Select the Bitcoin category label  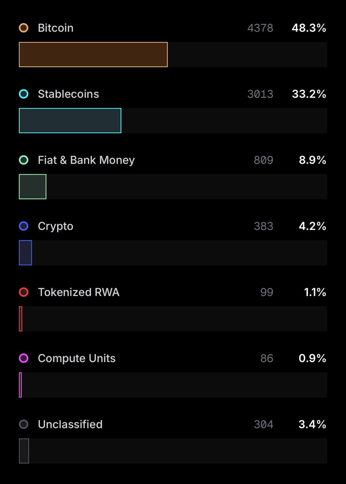click(56, 28)
